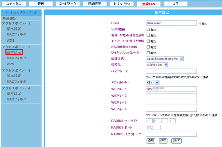222x147 pixels.
Task: Click the WEPキー1 input field
Action: (x=171, y=89)
